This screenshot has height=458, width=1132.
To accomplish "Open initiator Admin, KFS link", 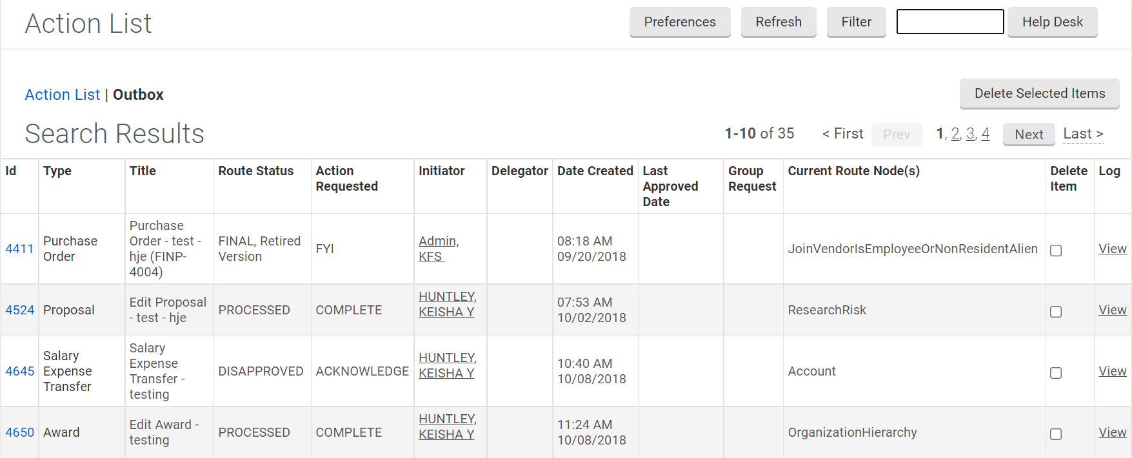I will (438, 249).
